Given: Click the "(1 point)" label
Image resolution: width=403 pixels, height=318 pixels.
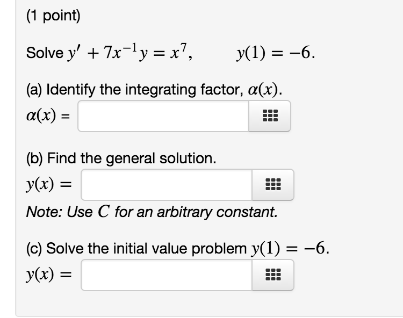Looking at the screenshot, I should point(53,17).
